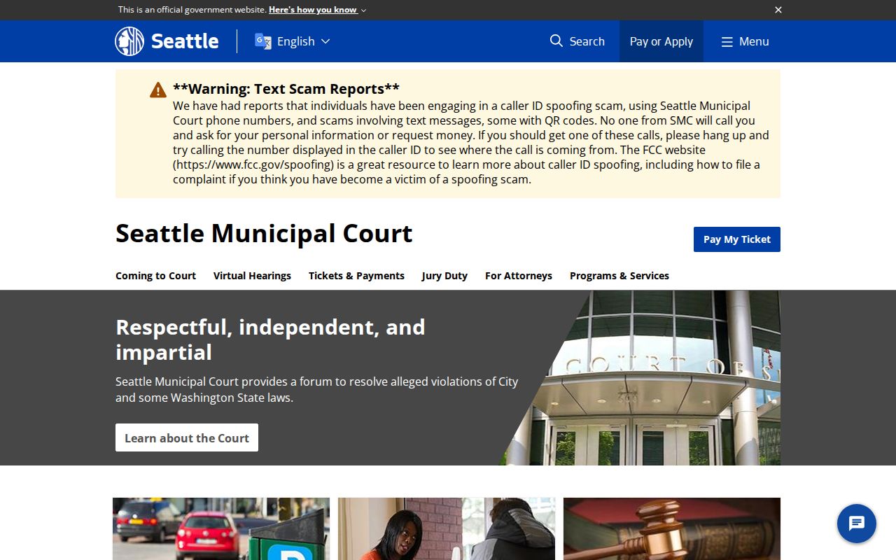Click the parking meter and cars thumbnail

click(x=221, y=528)
